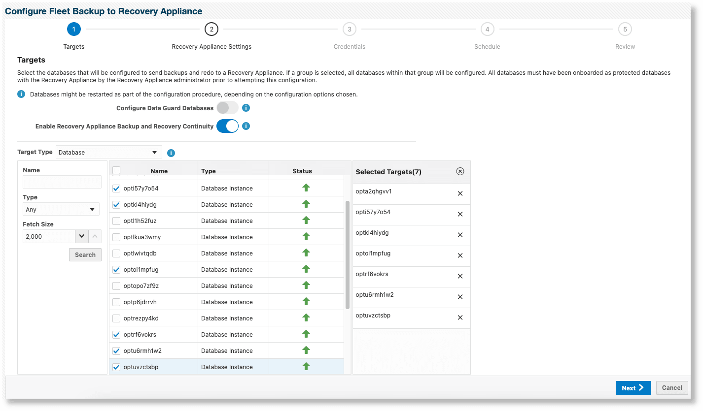Open the Type filter Any dropdown

click(61, 209)
